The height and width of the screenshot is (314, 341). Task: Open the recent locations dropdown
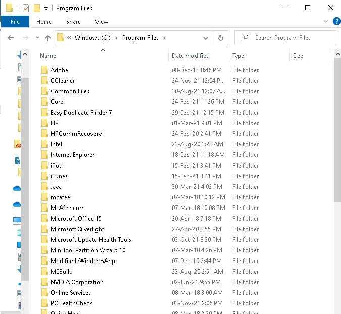pyautogui.click(x=37, y=38)
